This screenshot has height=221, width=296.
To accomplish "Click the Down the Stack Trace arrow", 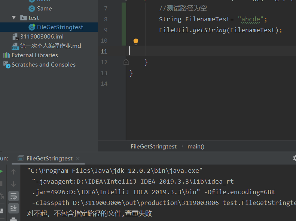I will (13, 184).
